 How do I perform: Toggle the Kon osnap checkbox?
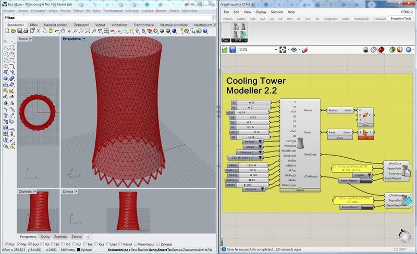[6, 244]
